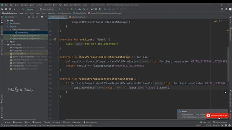The height and width of the screenshot is (130, 232).
Task: Click Attach debugger to process icon
Action: click(x=83, y=9)
